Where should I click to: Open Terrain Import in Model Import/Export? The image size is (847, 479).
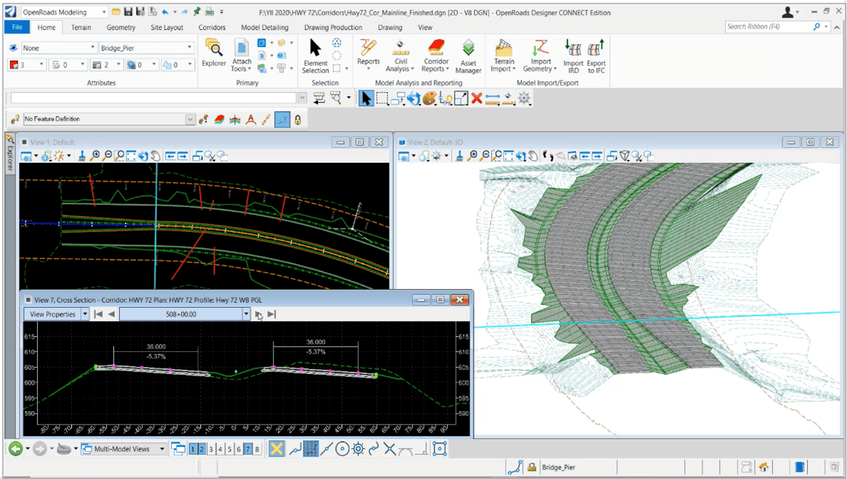(503, 56)
